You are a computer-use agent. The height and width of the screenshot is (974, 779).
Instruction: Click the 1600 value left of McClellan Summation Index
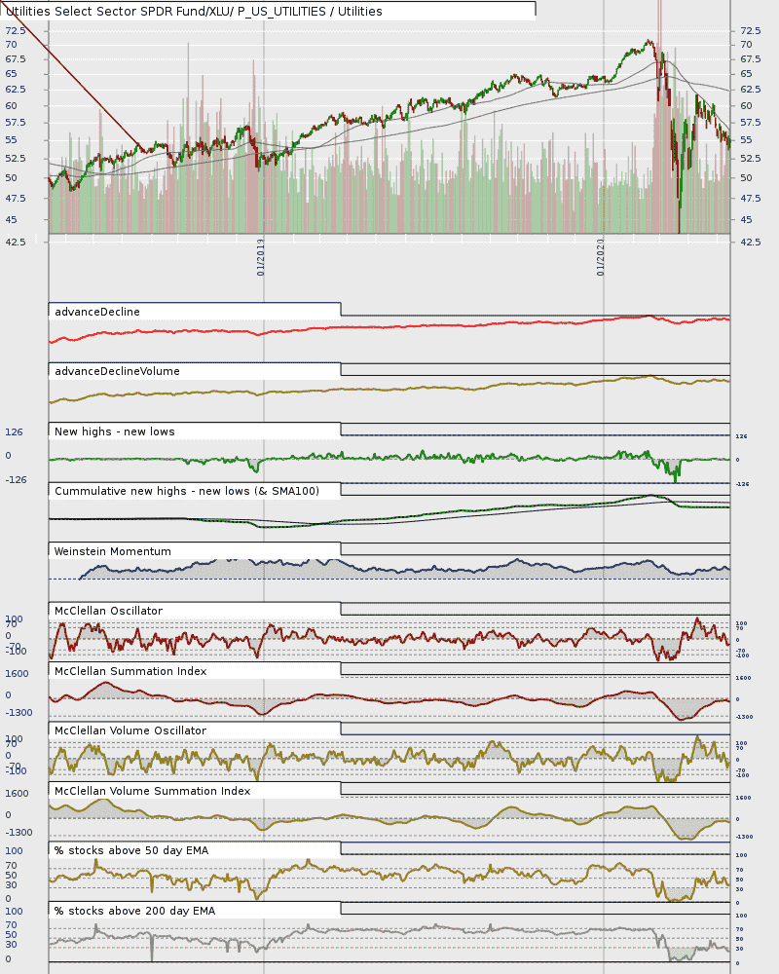pyautogui.click(x=17, y=673)
